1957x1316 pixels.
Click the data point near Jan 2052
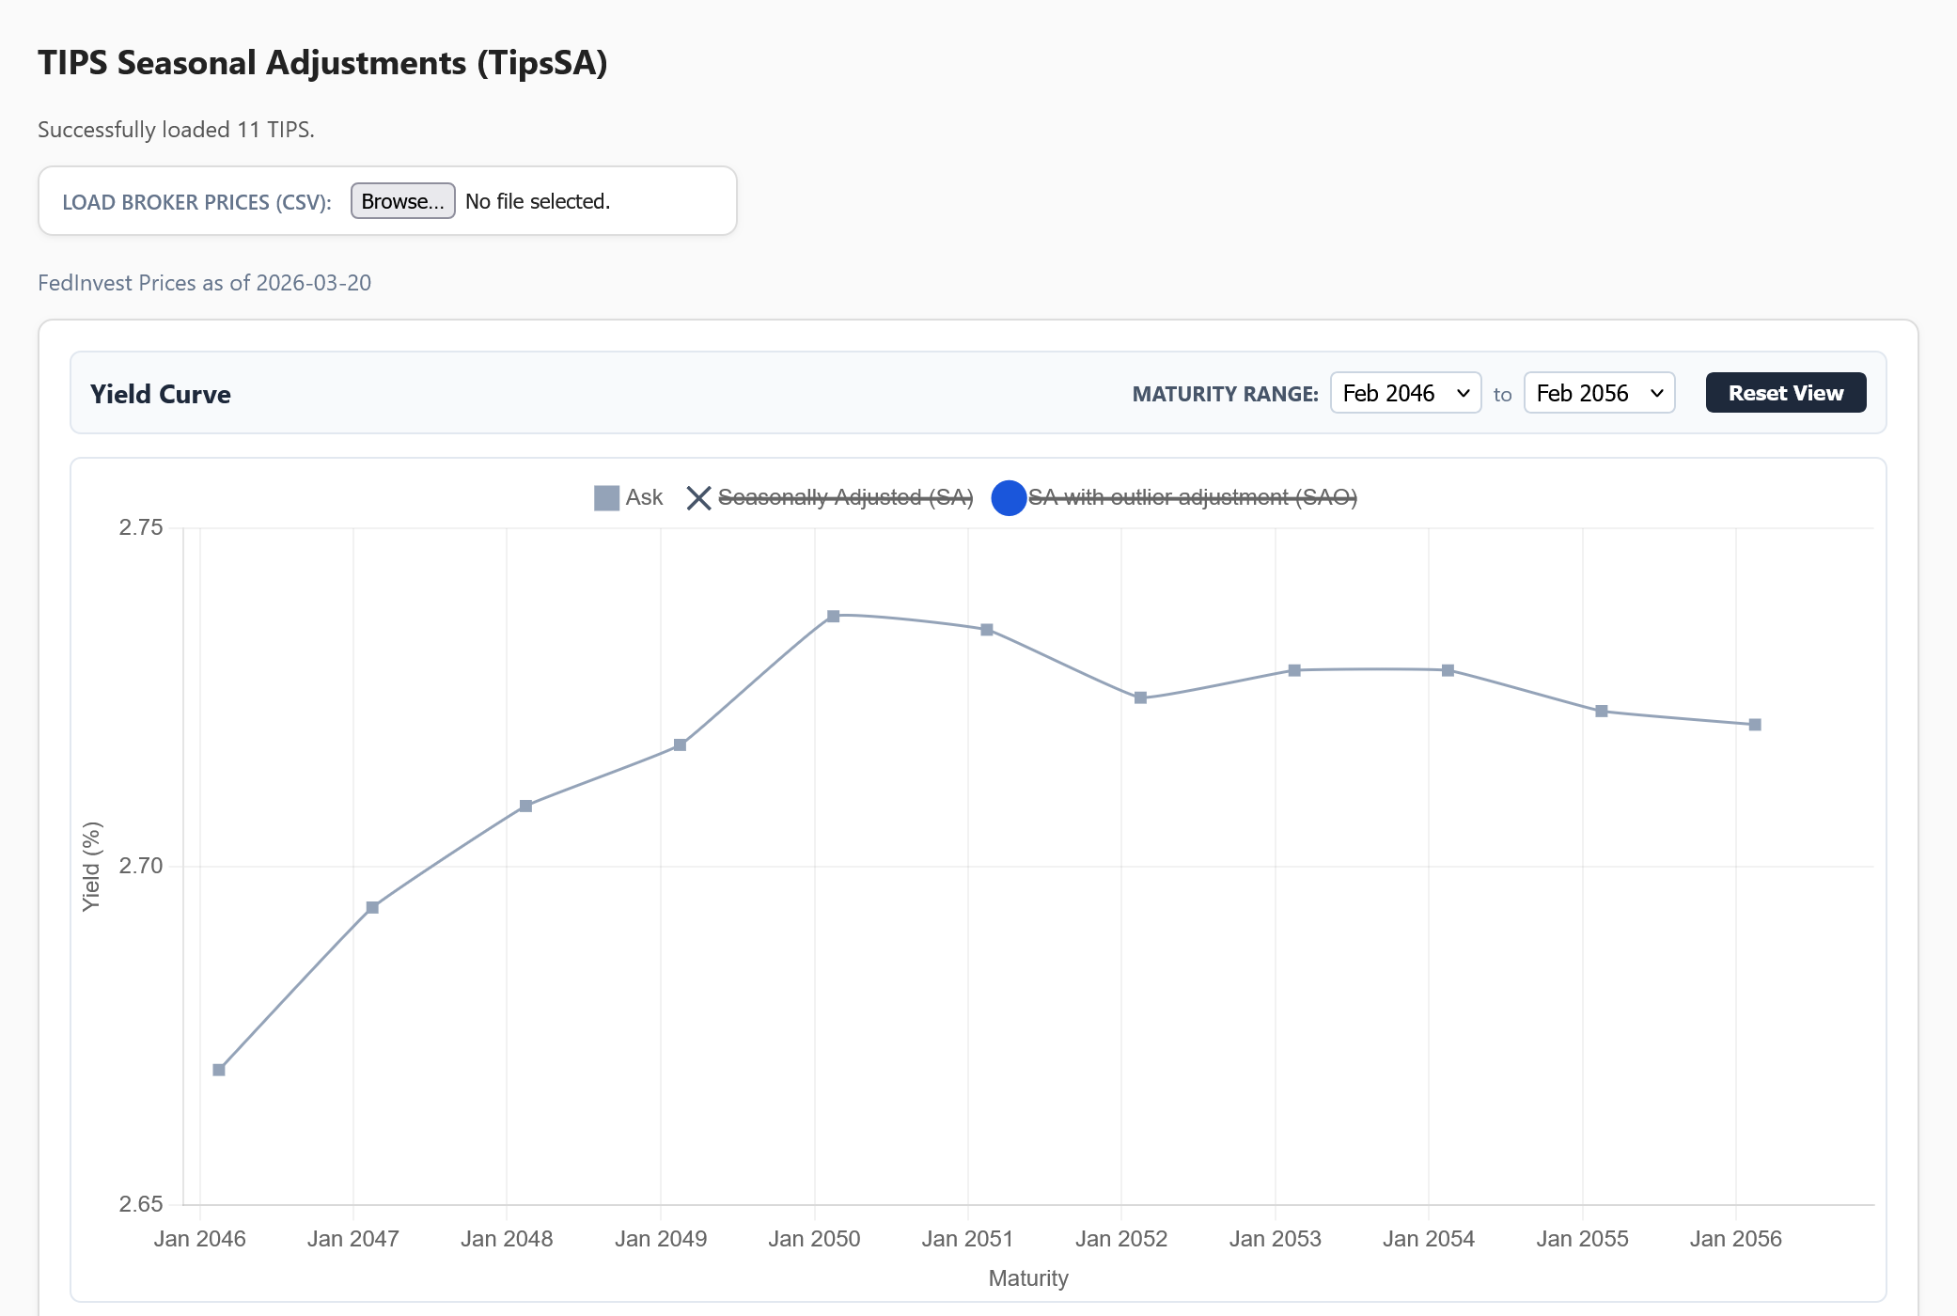point(1140,697)
